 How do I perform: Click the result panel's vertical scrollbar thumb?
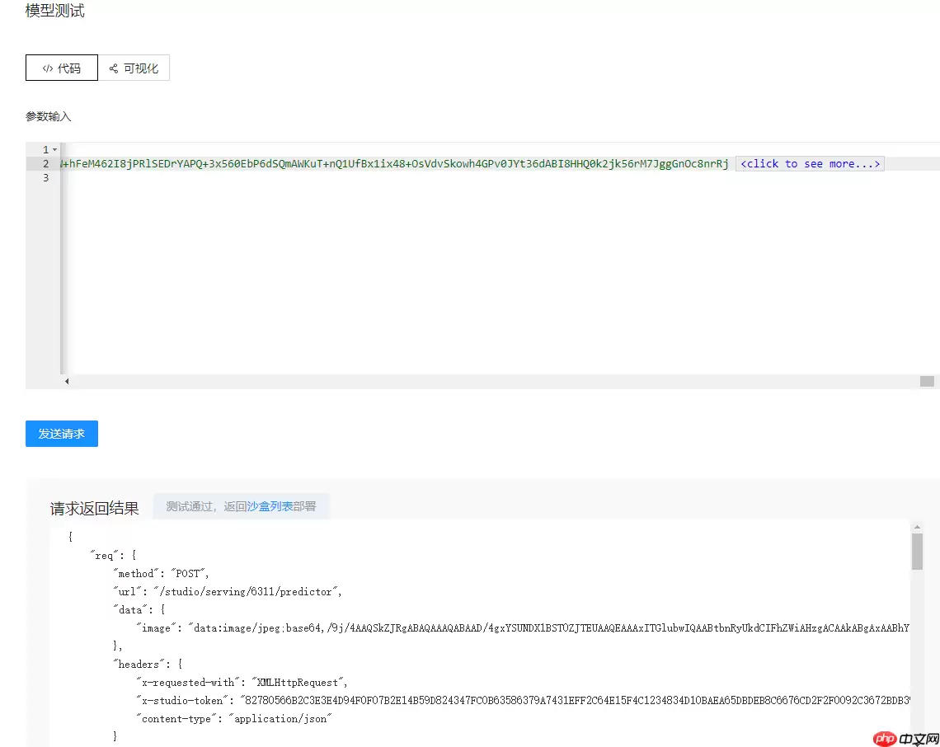(917, 551)
